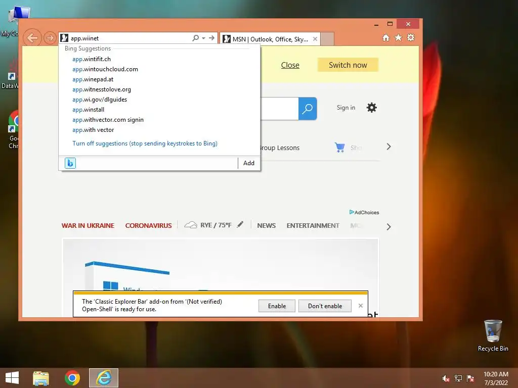Click the Add search provider button
This screenshot has width=518, height=388.
click(249, 163)
